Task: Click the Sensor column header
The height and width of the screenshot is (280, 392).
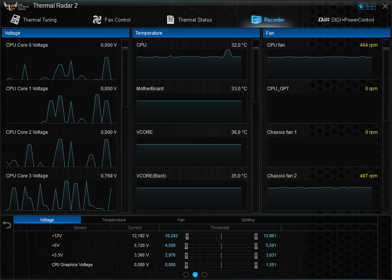Action: [x=80, y=228]
